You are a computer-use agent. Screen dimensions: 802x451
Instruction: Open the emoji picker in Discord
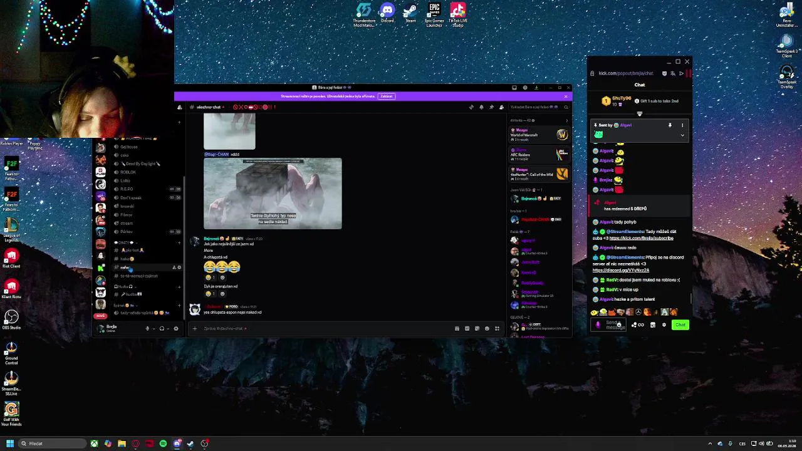[x=487, y=328]
